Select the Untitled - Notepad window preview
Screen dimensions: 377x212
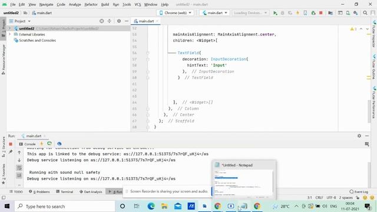coord(244,180)
